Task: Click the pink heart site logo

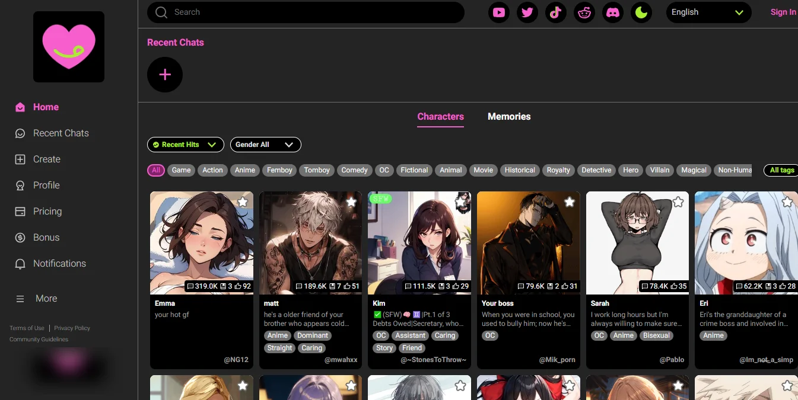Action: (x=69, y=47)
